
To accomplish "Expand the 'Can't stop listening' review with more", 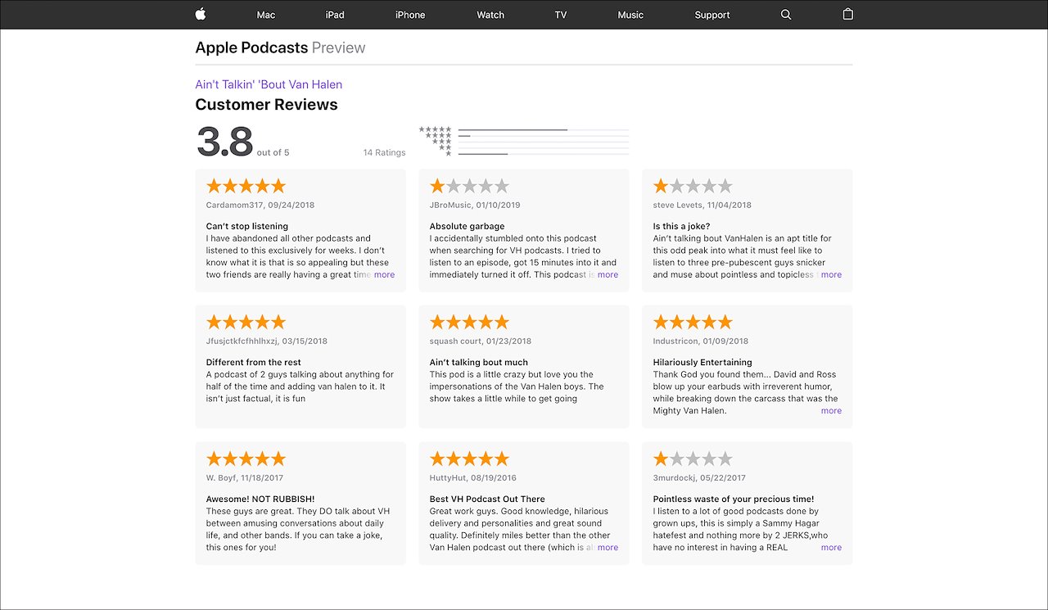I will pos(384,275).
